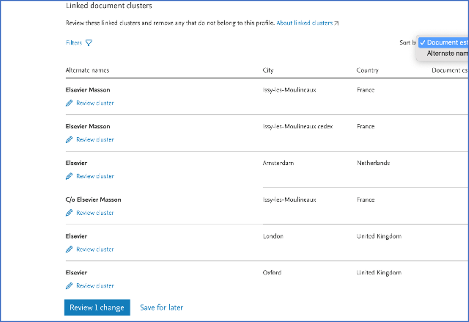Open About linked clusters help link

click(x=304, y=23)
